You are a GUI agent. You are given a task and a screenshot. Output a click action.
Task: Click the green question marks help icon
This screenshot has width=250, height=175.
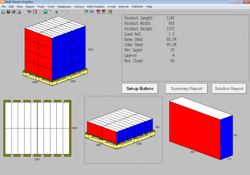[86, 11]
